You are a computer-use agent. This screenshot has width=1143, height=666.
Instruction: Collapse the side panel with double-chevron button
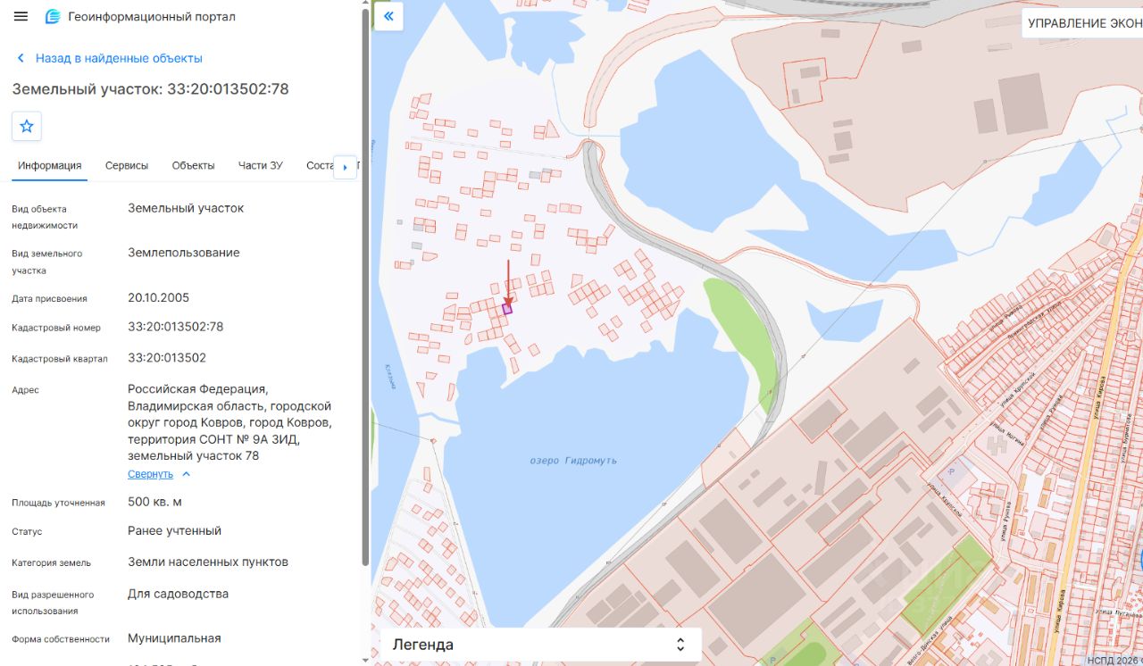tap(389, 16)
